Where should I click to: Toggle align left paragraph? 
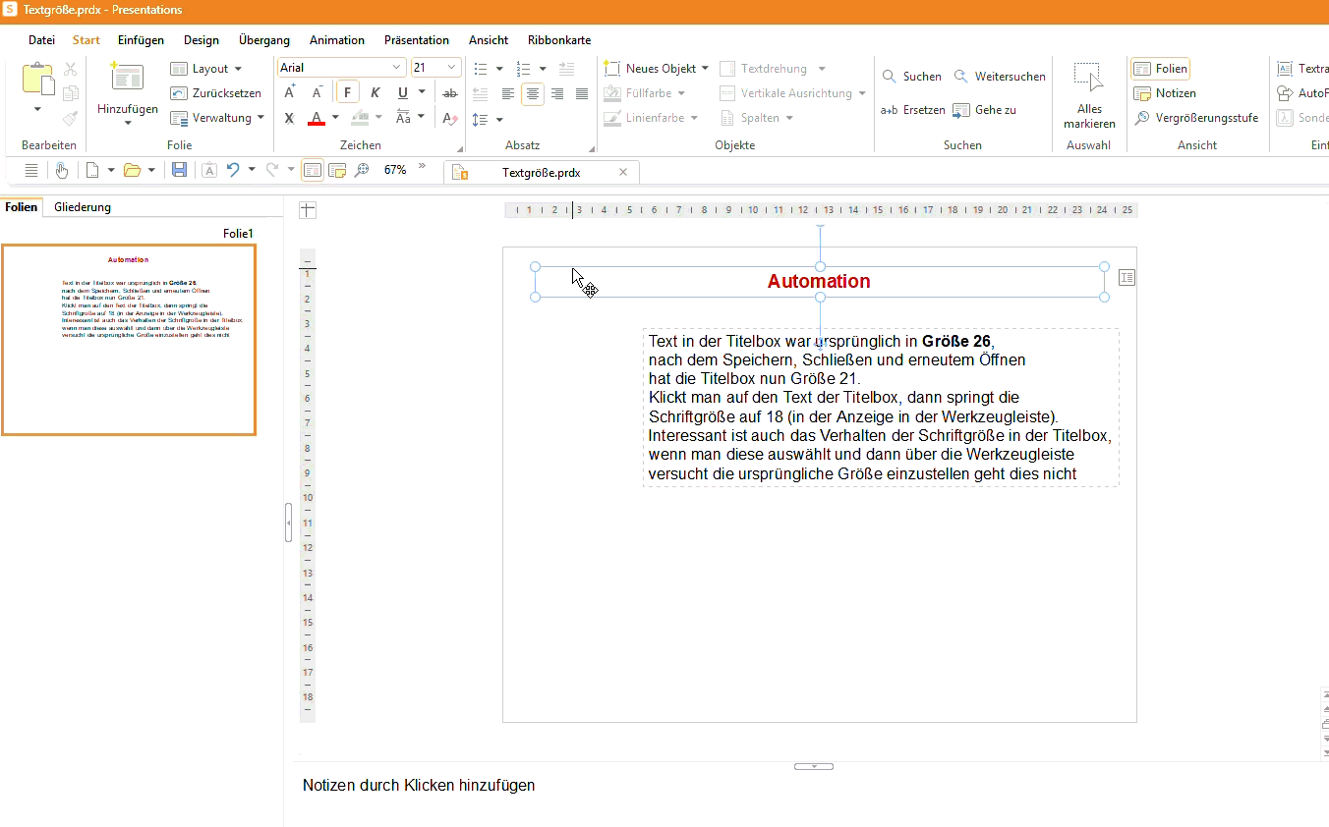(508, 93)
